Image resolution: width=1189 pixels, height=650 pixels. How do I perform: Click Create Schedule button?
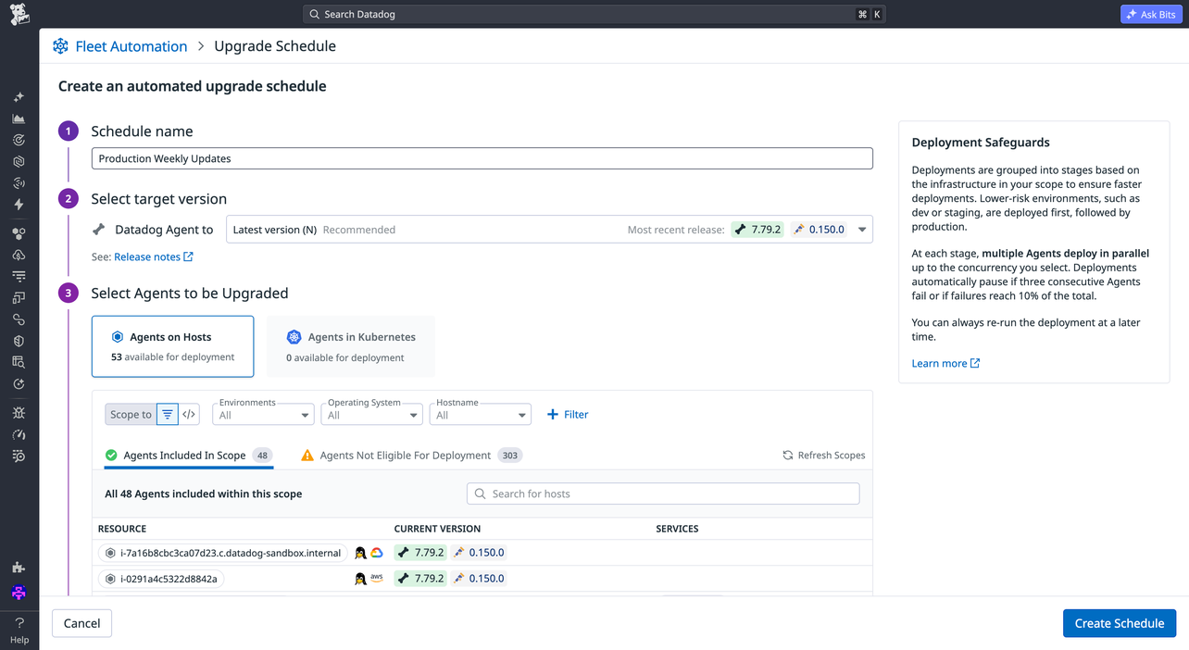click(x=1120, y=623)
